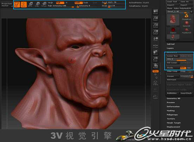The height and width of the screenshot is (142, 194).
Task: Adjust the Z Intensity slider
Action: (88, 6)
